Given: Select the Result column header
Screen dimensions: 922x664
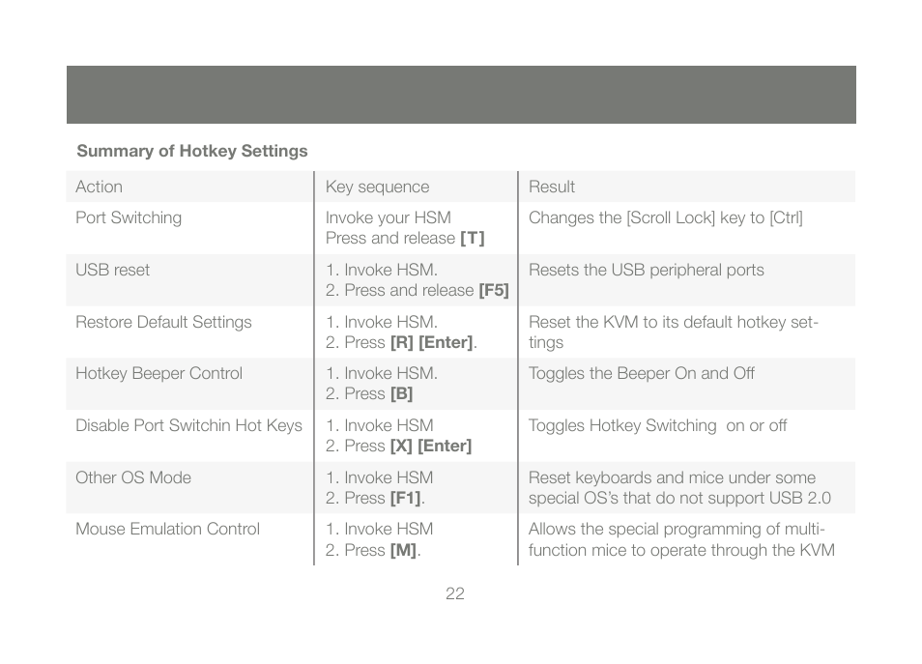Looking at the screenshot, I should point(552,187).
